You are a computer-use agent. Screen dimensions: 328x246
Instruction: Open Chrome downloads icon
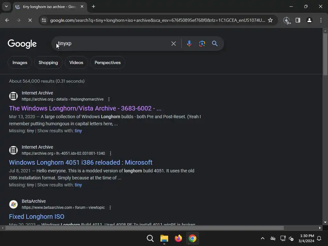coord(286,20)
